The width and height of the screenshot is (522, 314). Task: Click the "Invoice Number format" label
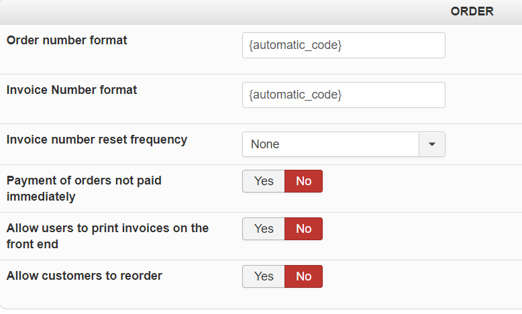pyautogui.click(x=72, y=90)
